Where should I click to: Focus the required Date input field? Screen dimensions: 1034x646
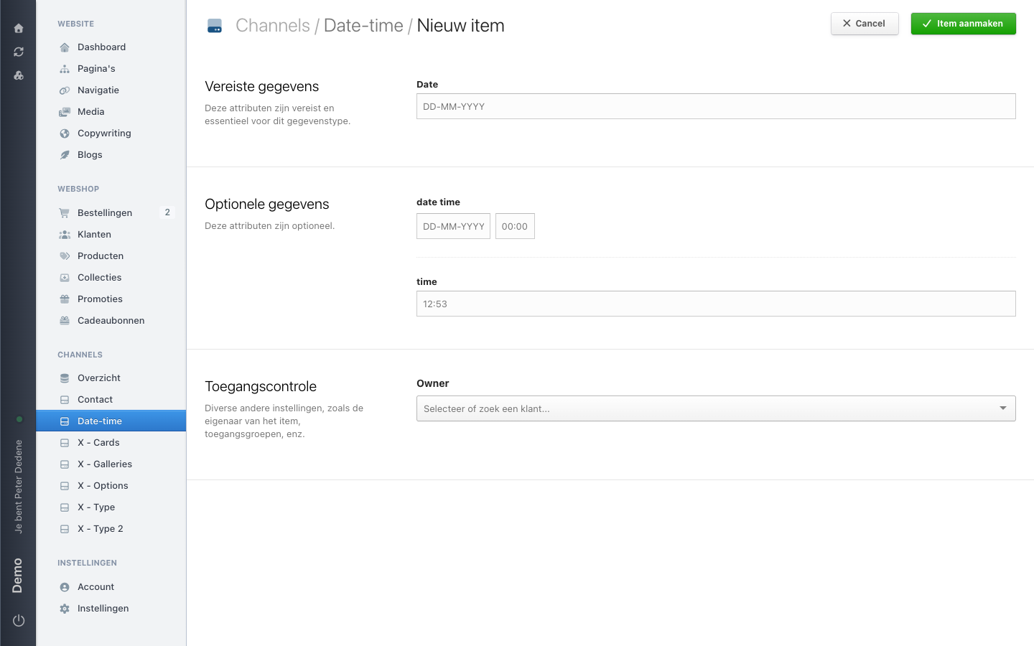716,106
